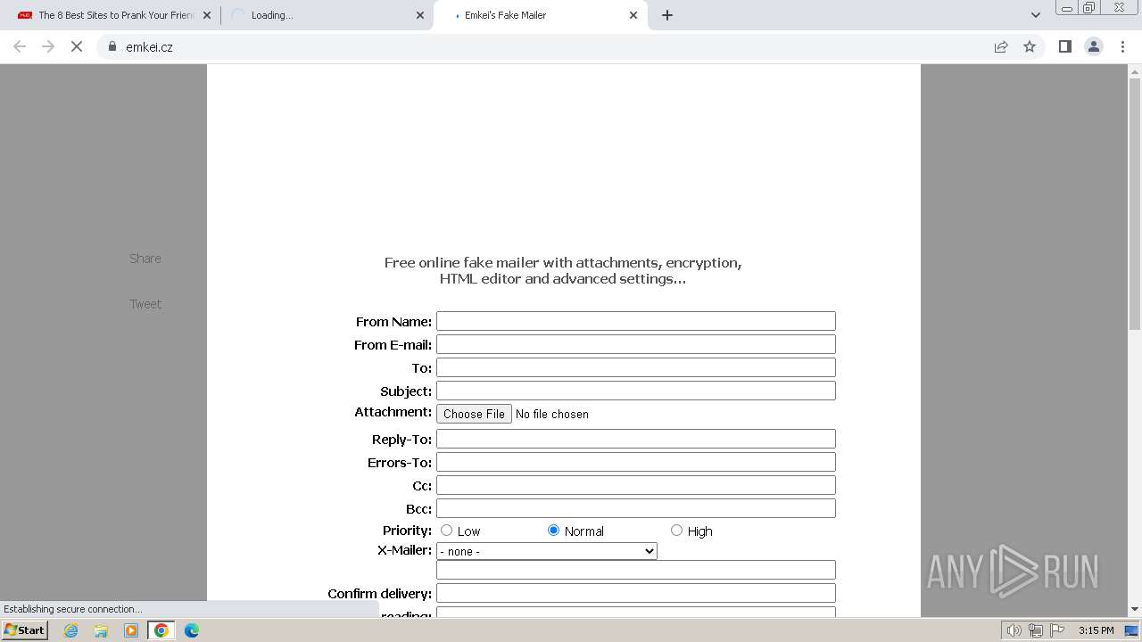1142x642 pixels.
Task: Open Microsoft Edge from the taskbar
Action: [192, 630]
